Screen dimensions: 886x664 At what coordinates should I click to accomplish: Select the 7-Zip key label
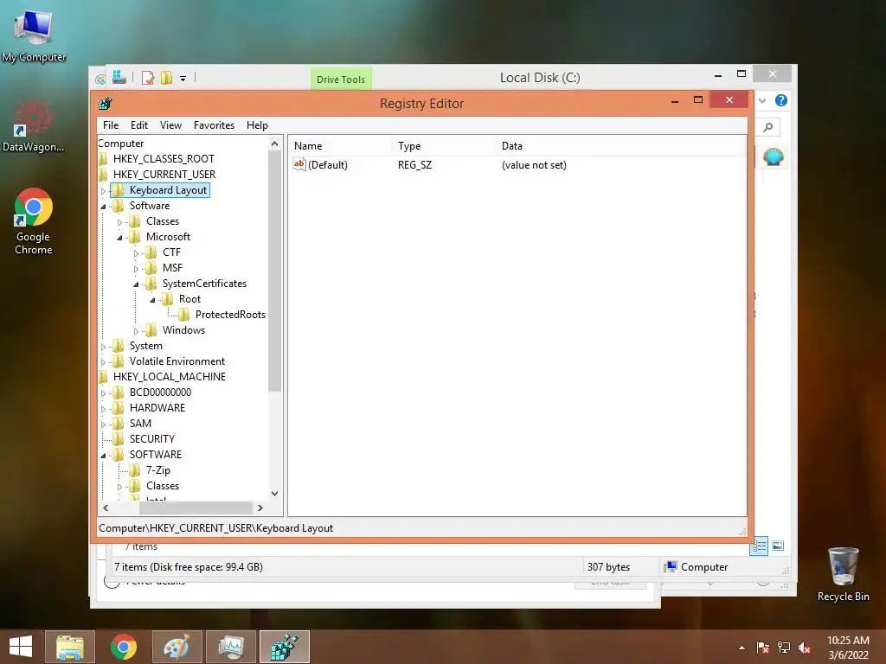[x=158, y=469]
